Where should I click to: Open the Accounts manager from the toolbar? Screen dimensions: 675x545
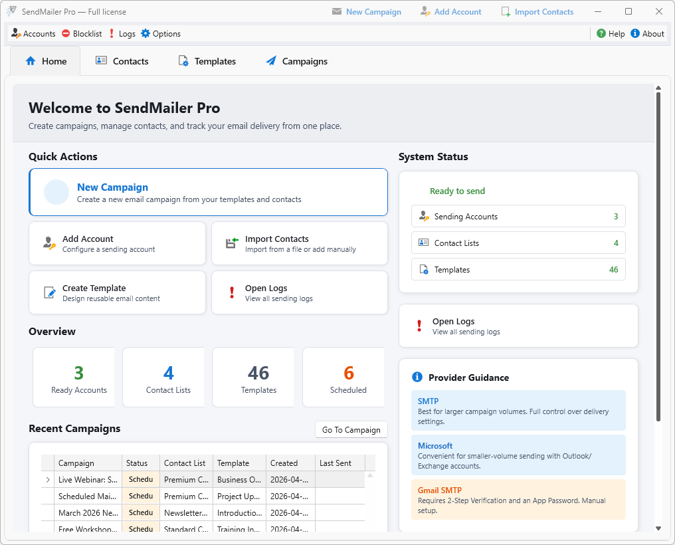[33, 33]
